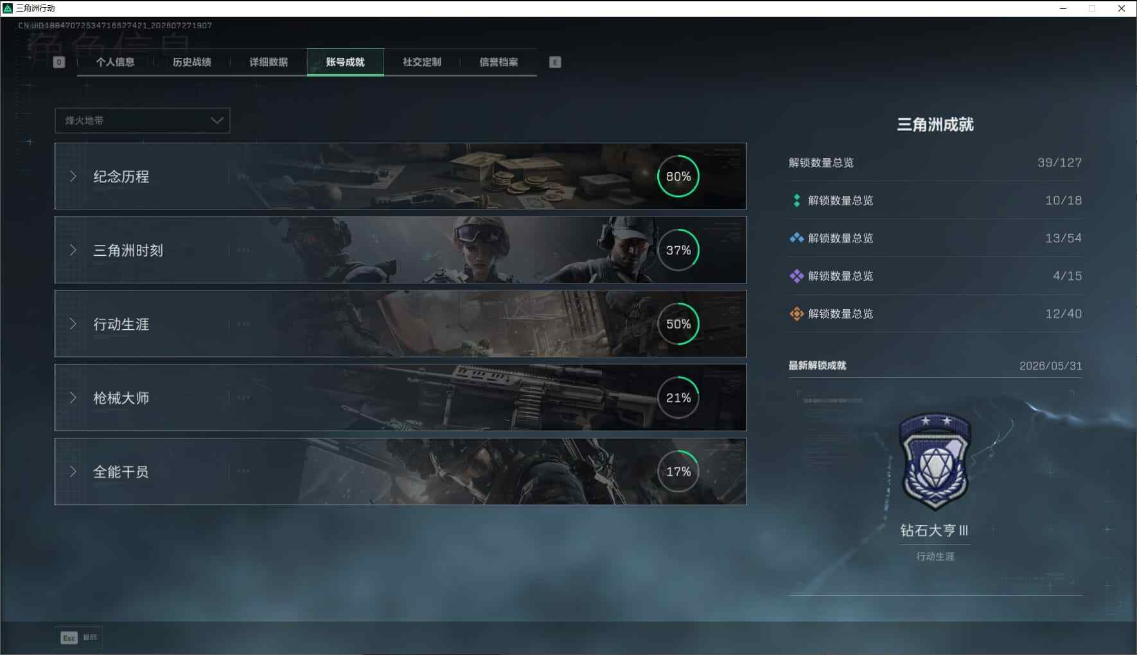Viewport: 1137px width, 655px height.
Task: Close the 三角洲行动 window
Action: pyautogui.click(x=1122, y=8)
